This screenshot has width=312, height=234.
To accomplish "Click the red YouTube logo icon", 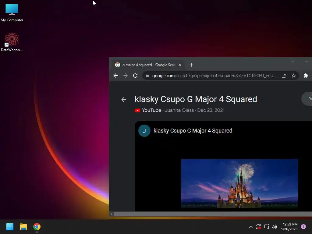I will pos(137,110).
